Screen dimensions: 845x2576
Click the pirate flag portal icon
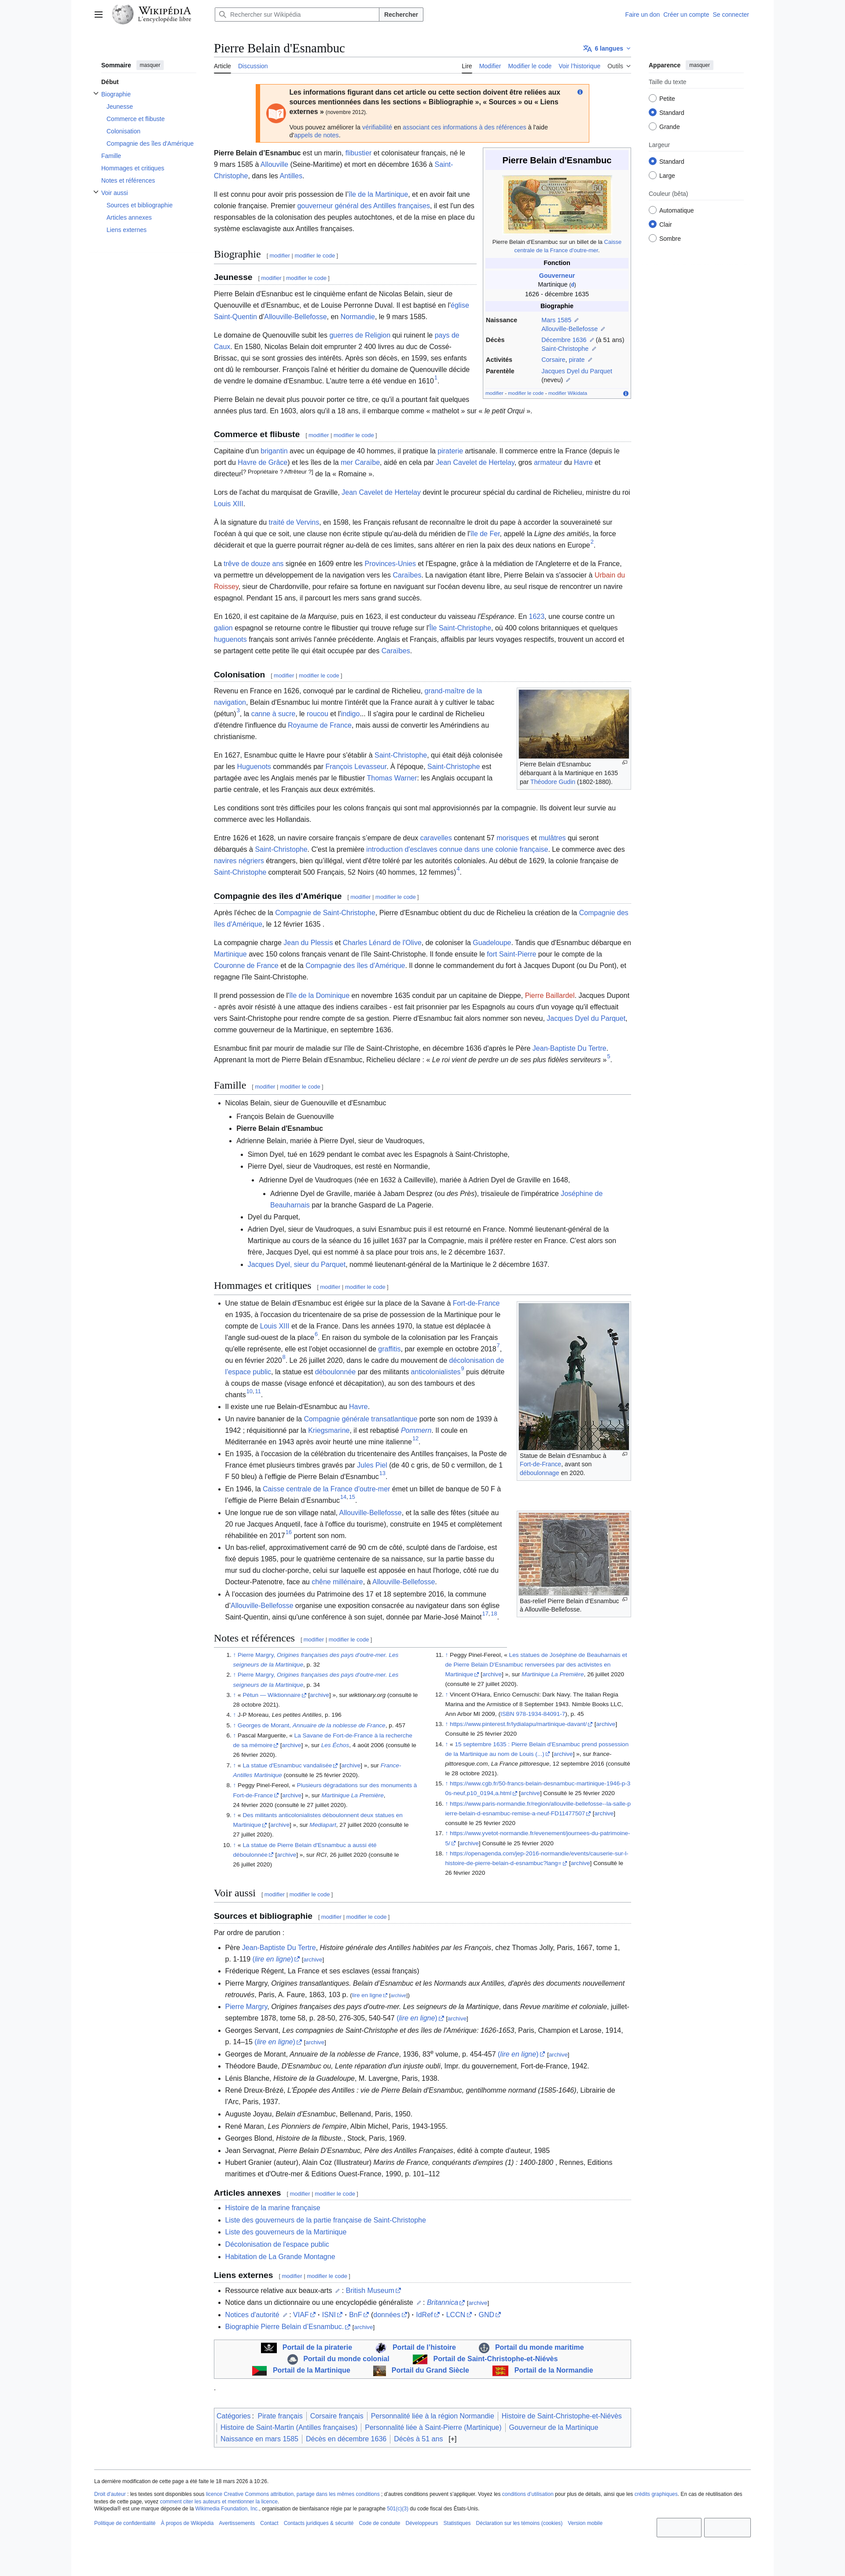(x=268, y=2347)
